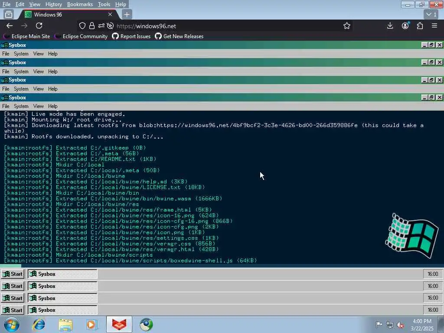This screenshot has width=444, height=333.
Task: Click Sysbox task button on second Windows 96 taskbar
Action: 62,286
